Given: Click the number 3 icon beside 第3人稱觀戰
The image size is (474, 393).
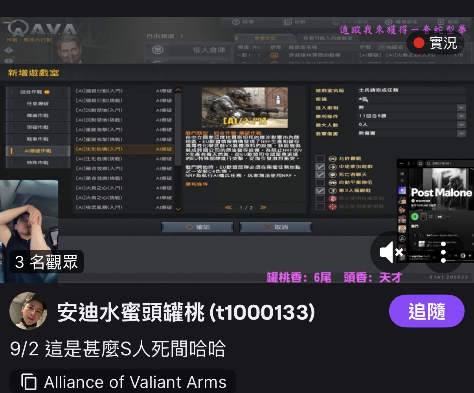Looking at the screenshot, I should [333, 191].
